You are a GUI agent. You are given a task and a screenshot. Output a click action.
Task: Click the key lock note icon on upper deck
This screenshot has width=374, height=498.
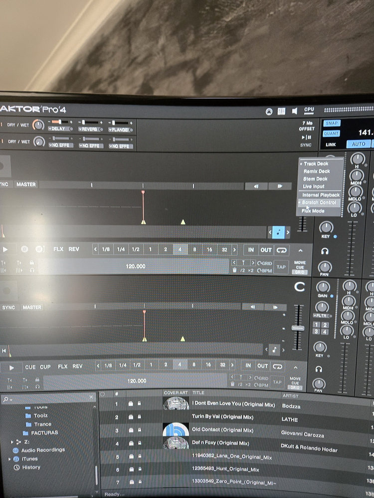click(279, 232)
